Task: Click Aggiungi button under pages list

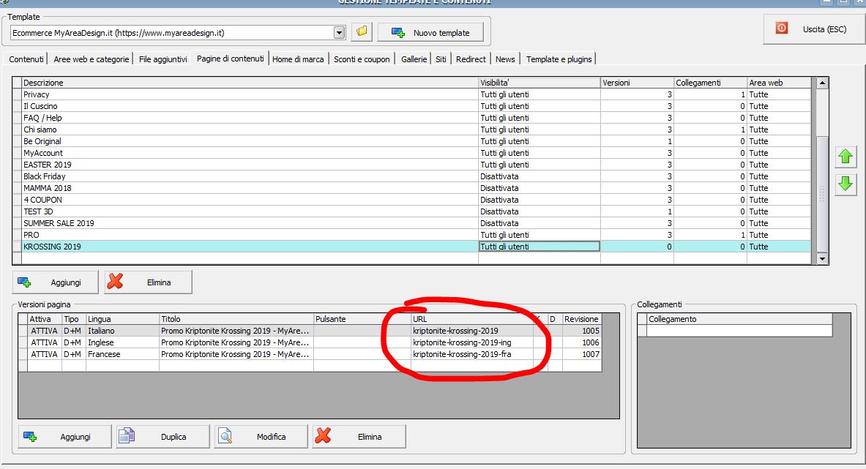Action: click(55, 282)
